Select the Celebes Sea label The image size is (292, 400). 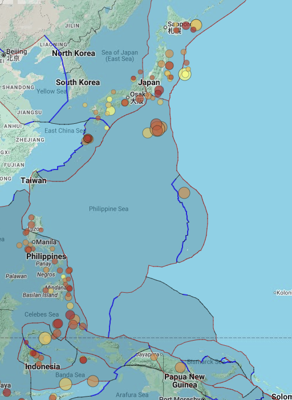click(42, 314)
